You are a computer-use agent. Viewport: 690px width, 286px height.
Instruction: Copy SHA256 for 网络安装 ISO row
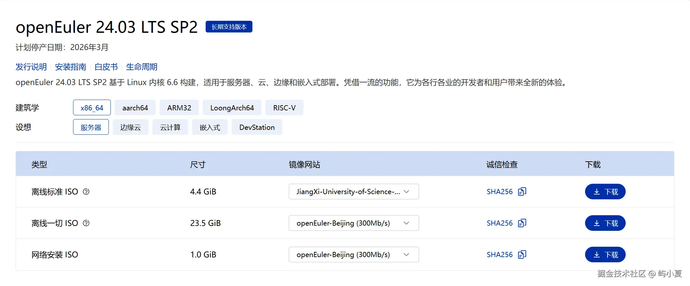[522, 255]
